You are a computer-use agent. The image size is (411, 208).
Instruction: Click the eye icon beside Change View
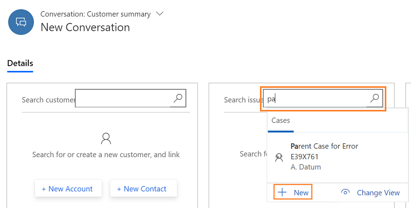pyautogui.click(x=345, y=192)
